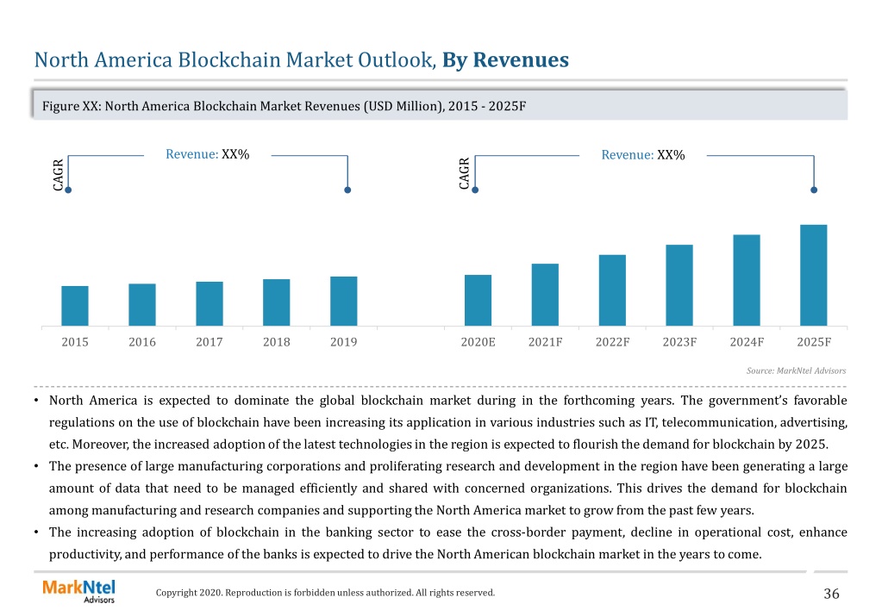
Task: Click the CAGR end dot above 2019
Action: (x=347, y=190)
